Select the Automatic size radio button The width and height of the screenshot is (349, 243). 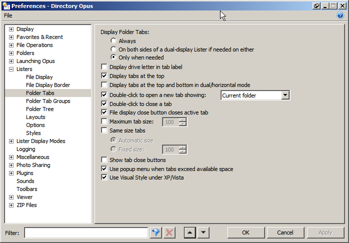click(x=113, y=140)
